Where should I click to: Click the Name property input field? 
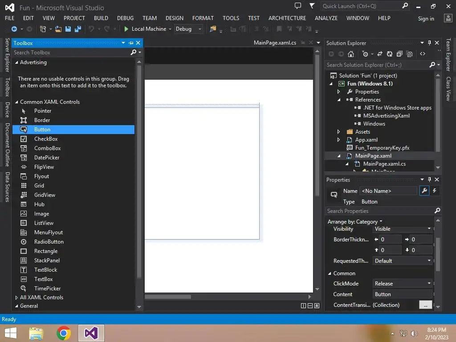pyautogui.click(x=388, y=191)
